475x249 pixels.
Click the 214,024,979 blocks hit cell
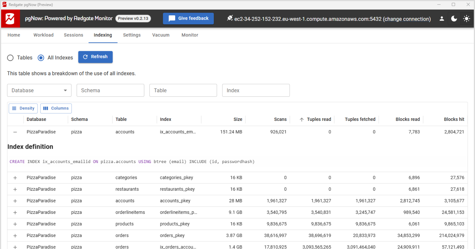pyautogui.click(x=452, y=235)
